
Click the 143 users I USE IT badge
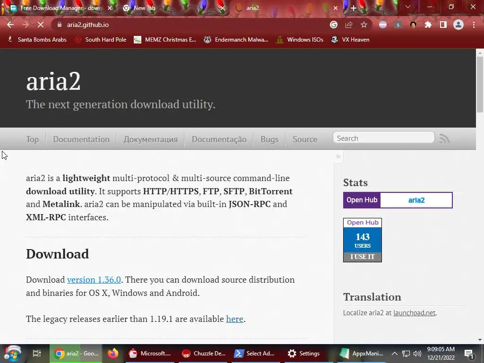pyautogui.click(x=363, y=240)
